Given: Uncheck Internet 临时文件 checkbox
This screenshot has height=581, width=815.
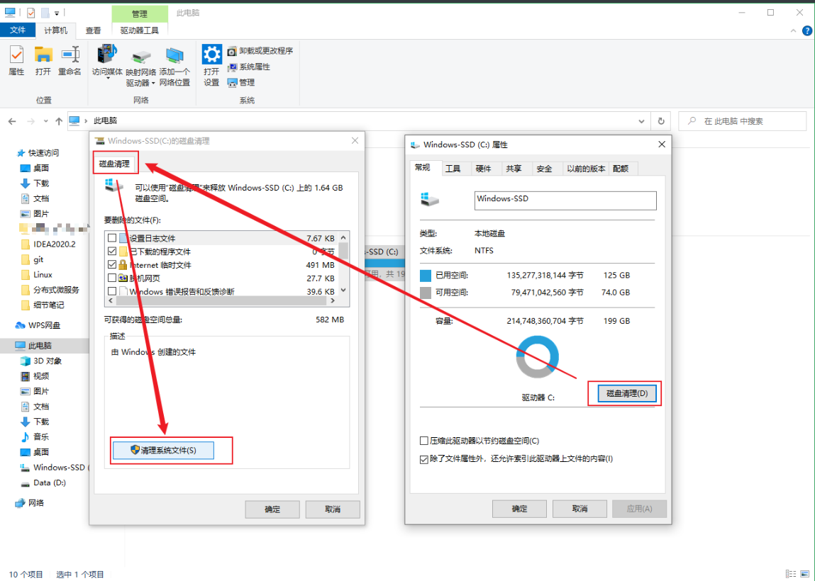Looking at the screenshot, I should tap(112, 265).
